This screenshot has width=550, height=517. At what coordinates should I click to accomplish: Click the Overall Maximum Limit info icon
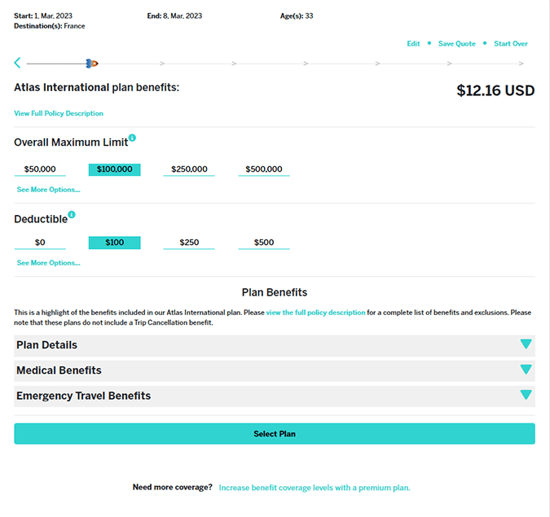point(132,138)
